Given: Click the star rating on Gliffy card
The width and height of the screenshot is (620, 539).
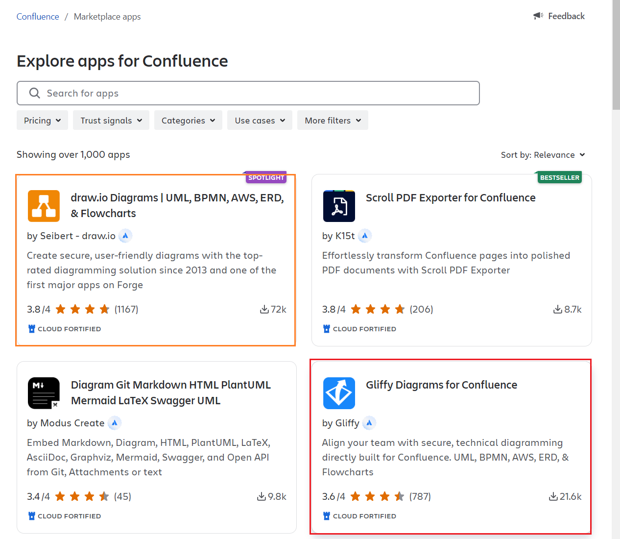Looking at the screenshot, I should (x=377, y=496).
